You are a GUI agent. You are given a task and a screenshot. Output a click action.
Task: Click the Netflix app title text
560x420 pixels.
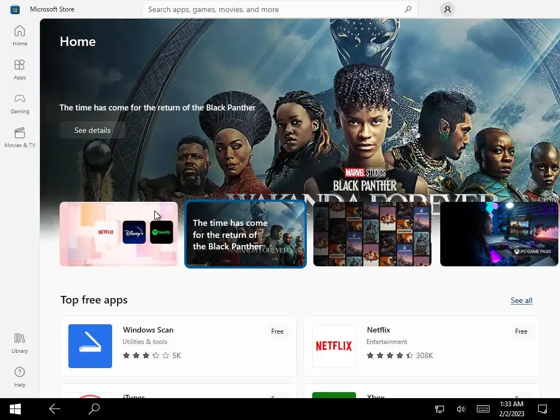pos(378,330)
